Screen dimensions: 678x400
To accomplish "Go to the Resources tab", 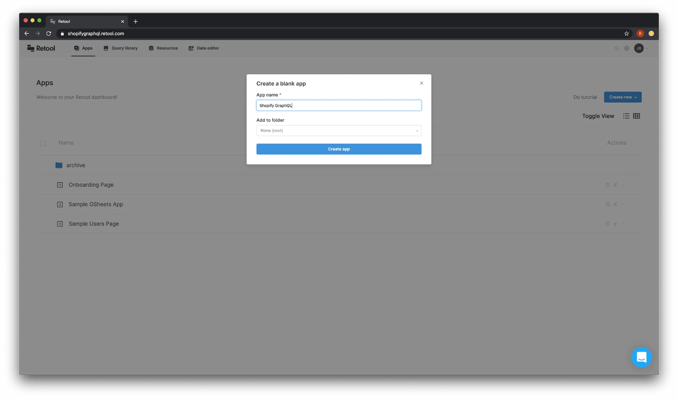I will [x=163, y=48].
